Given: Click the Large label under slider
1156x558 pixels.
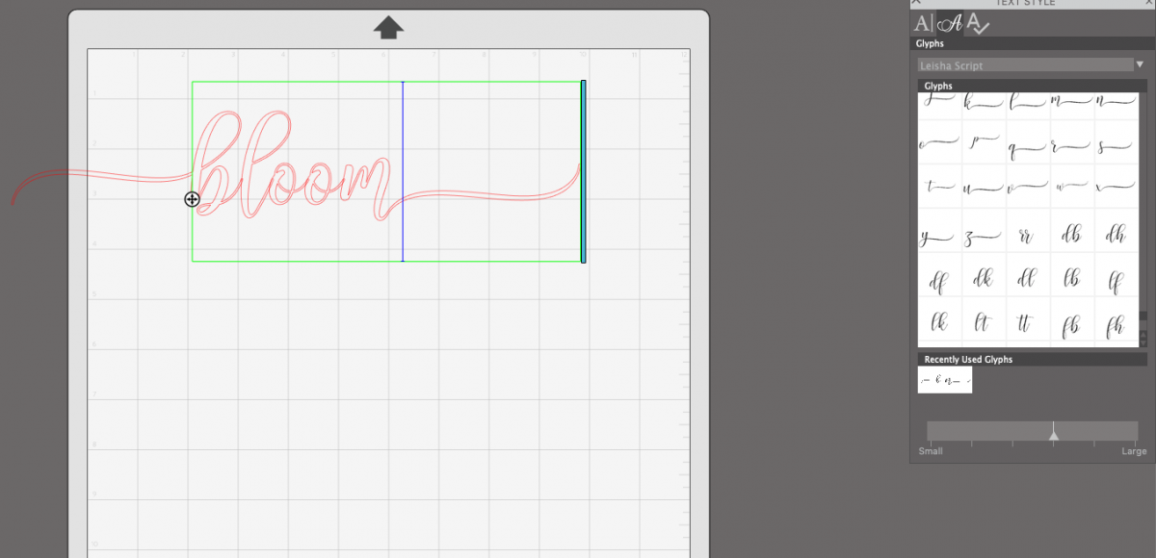Looking at the screenshot, I should coord(1134,451).
